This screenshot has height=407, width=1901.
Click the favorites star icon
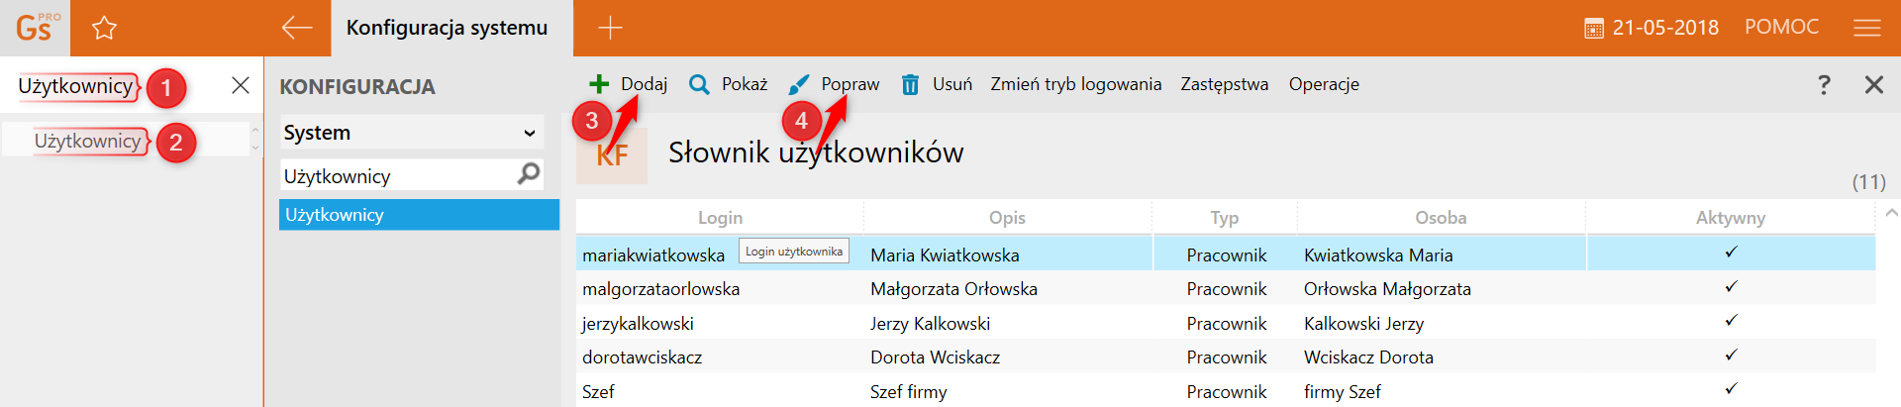104,28
